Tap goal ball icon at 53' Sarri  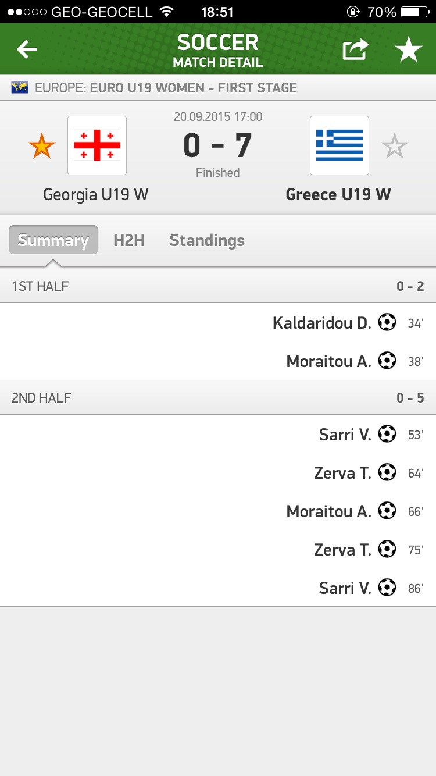387,434
